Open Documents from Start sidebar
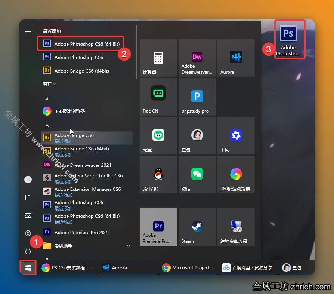This screenshot has height=294, width=334. (28, 197)
